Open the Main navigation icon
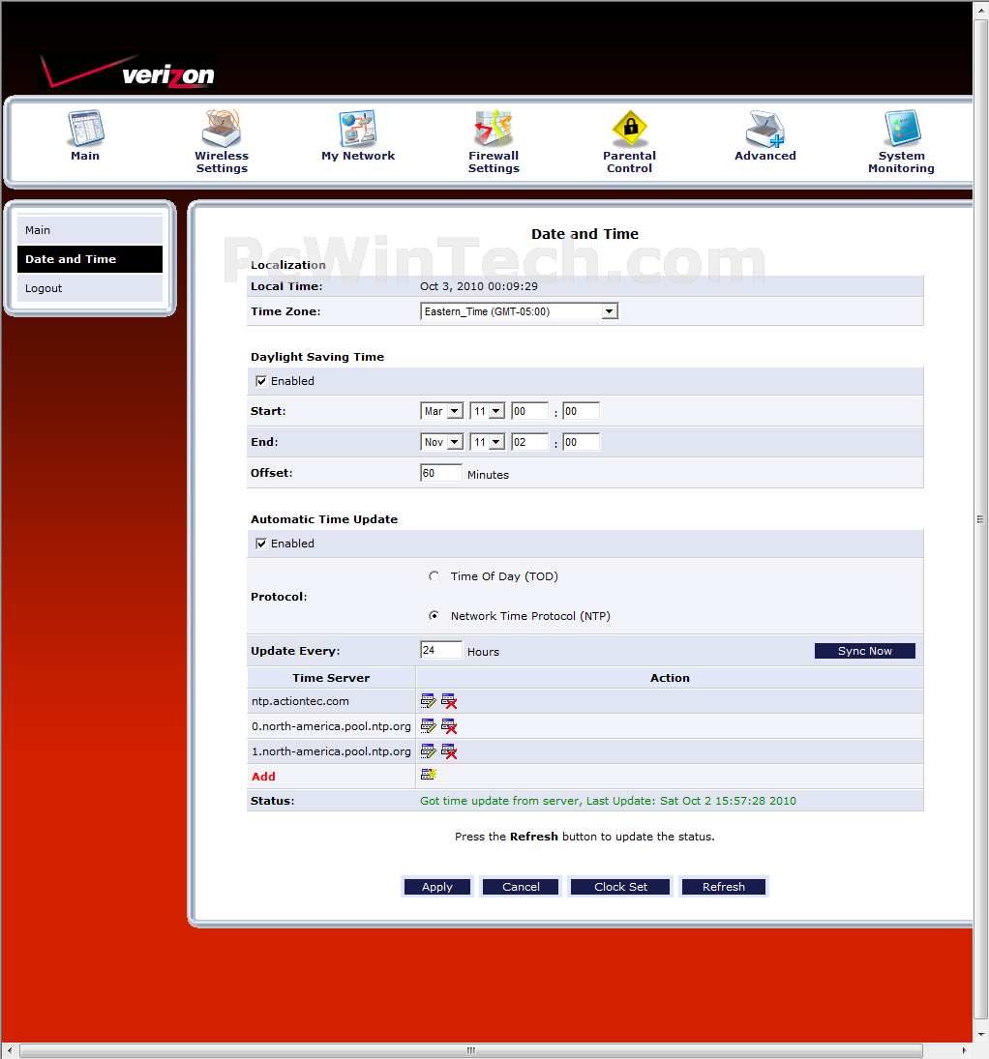Viewport: 989px width, 1059px height. click(85, 129)
